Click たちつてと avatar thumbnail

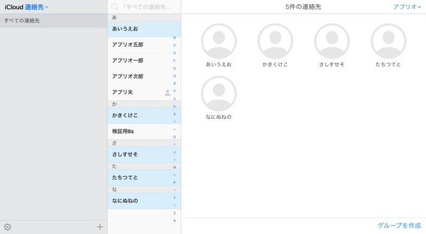tap(388, 41)
